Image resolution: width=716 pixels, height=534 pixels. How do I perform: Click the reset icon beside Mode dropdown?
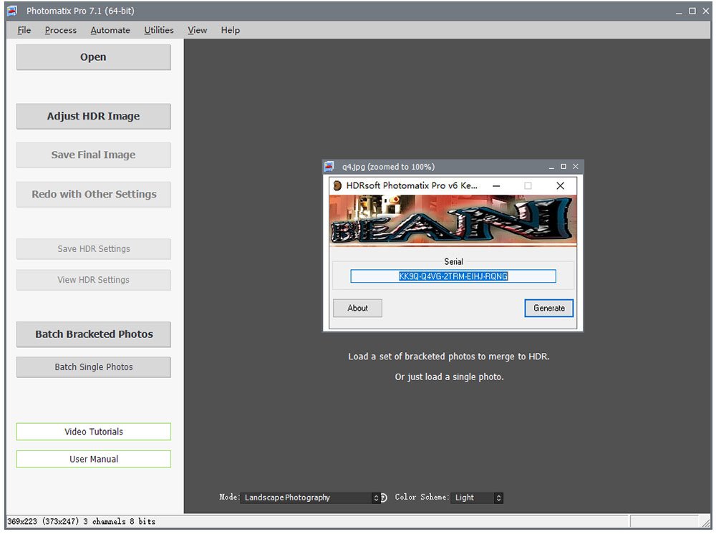click(x=384, y=497)
